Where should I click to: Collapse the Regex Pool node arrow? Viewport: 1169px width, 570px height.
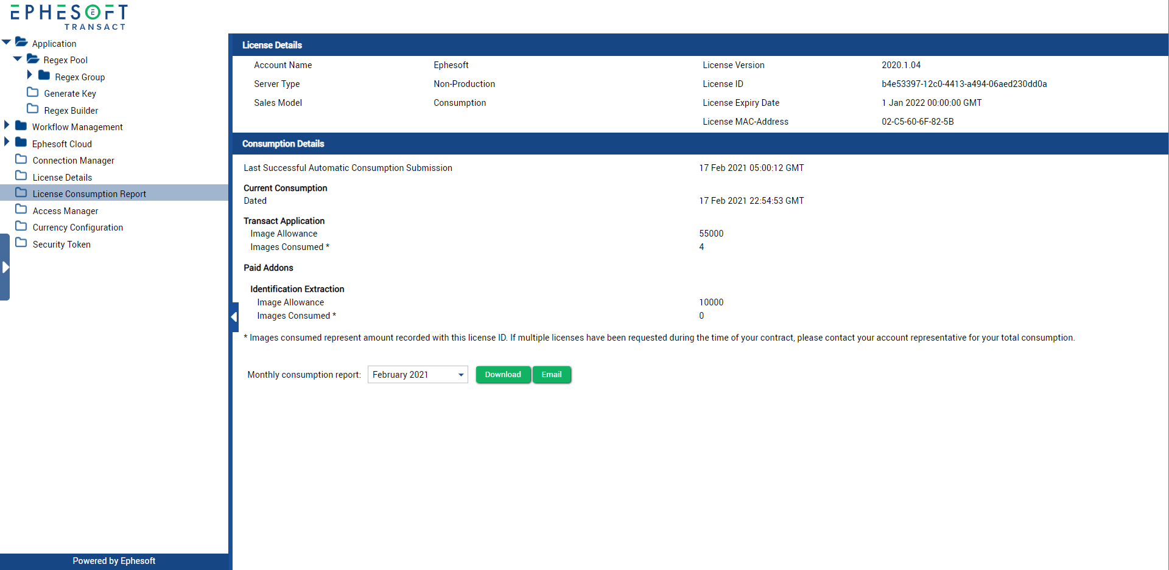[18, 59]
